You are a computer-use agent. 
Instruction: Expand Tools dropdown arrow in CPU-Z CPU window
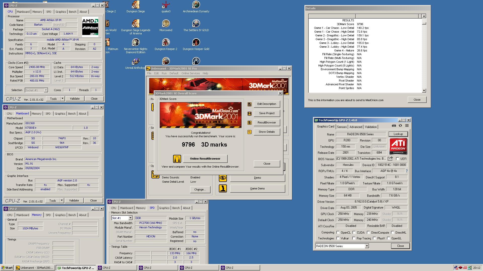pyautogui.click(x=62, y=99)
